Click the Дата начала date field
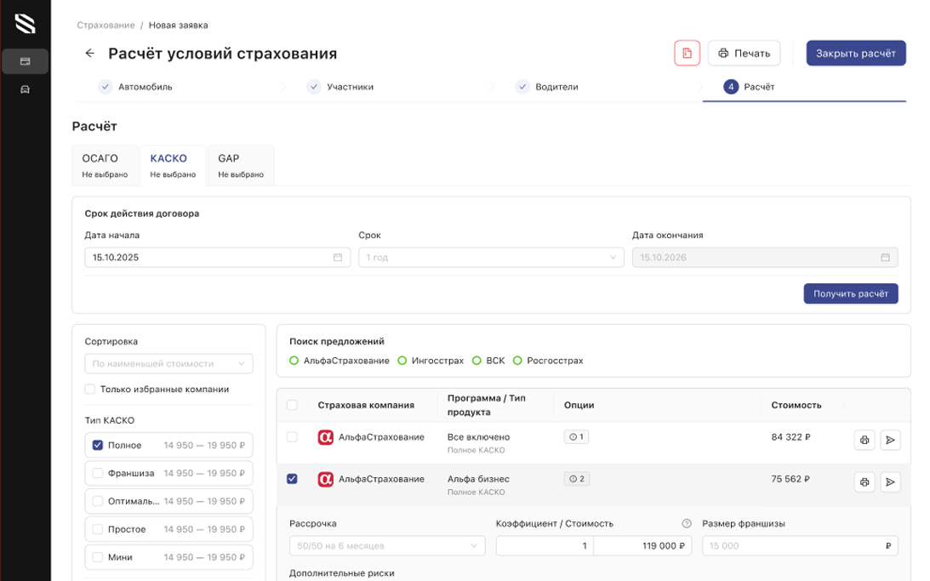Screen dimensions: 930x581 pyautogui.click(x=218, y=257)
